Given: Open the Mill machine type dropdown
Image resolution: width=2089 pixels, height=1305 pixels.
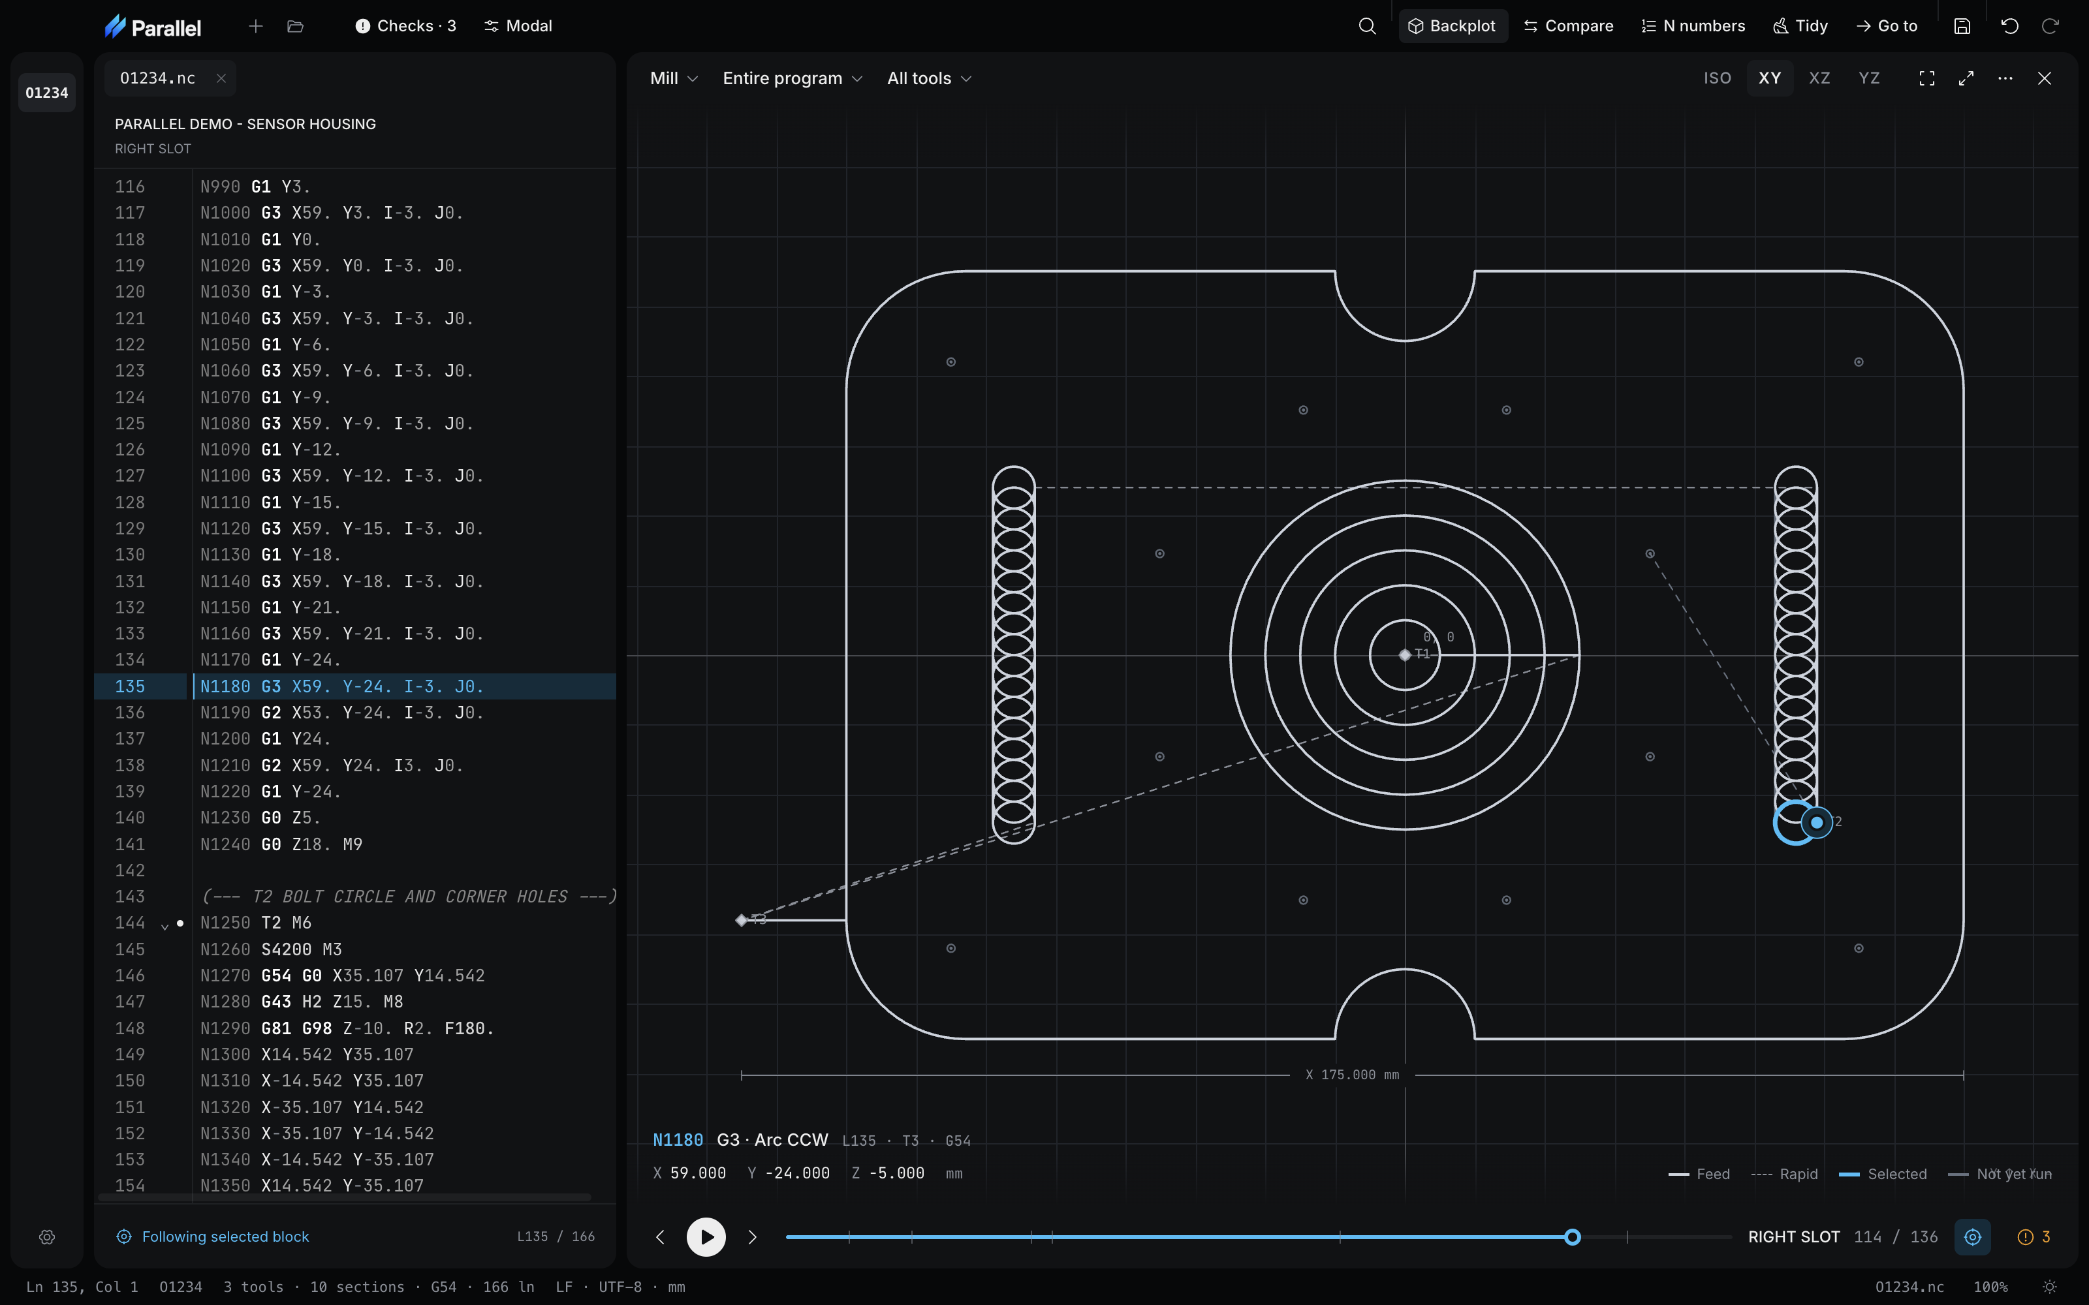Looking at the screenshot, I should tap(673, 78).
